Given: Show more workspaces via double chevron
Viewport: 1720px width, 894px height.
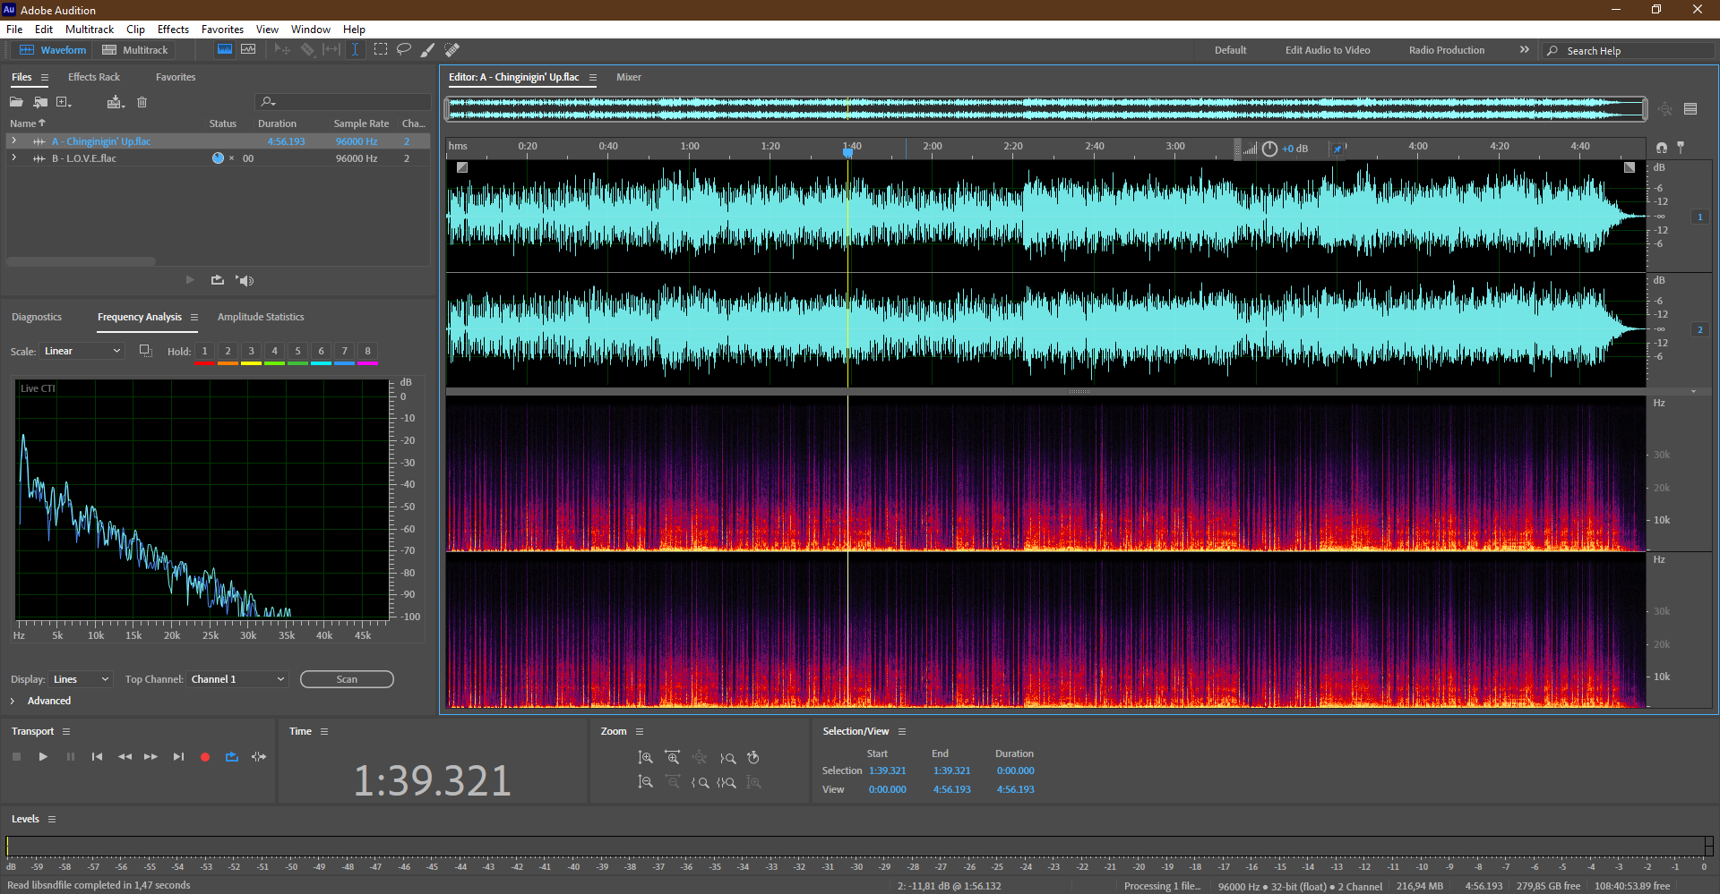Looking at the screenshot, I should coord(1525,50).
